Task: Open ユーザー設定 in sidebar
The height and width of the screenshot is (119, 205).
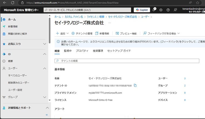Action: 15,90
